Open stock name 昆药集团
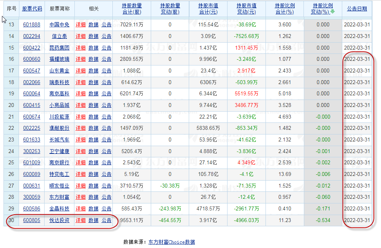This screenshot has height=248, width=381. click(x=59, y=48)
